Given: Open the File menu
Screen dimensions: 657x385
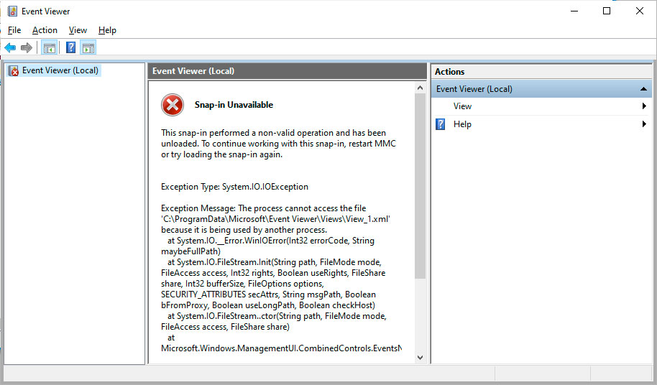Looking at the screenshot, I should click(14, 30).
